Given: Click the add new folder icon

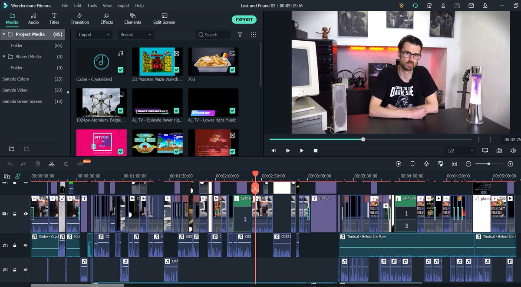Looking at the screenshot, I should 12,149.
